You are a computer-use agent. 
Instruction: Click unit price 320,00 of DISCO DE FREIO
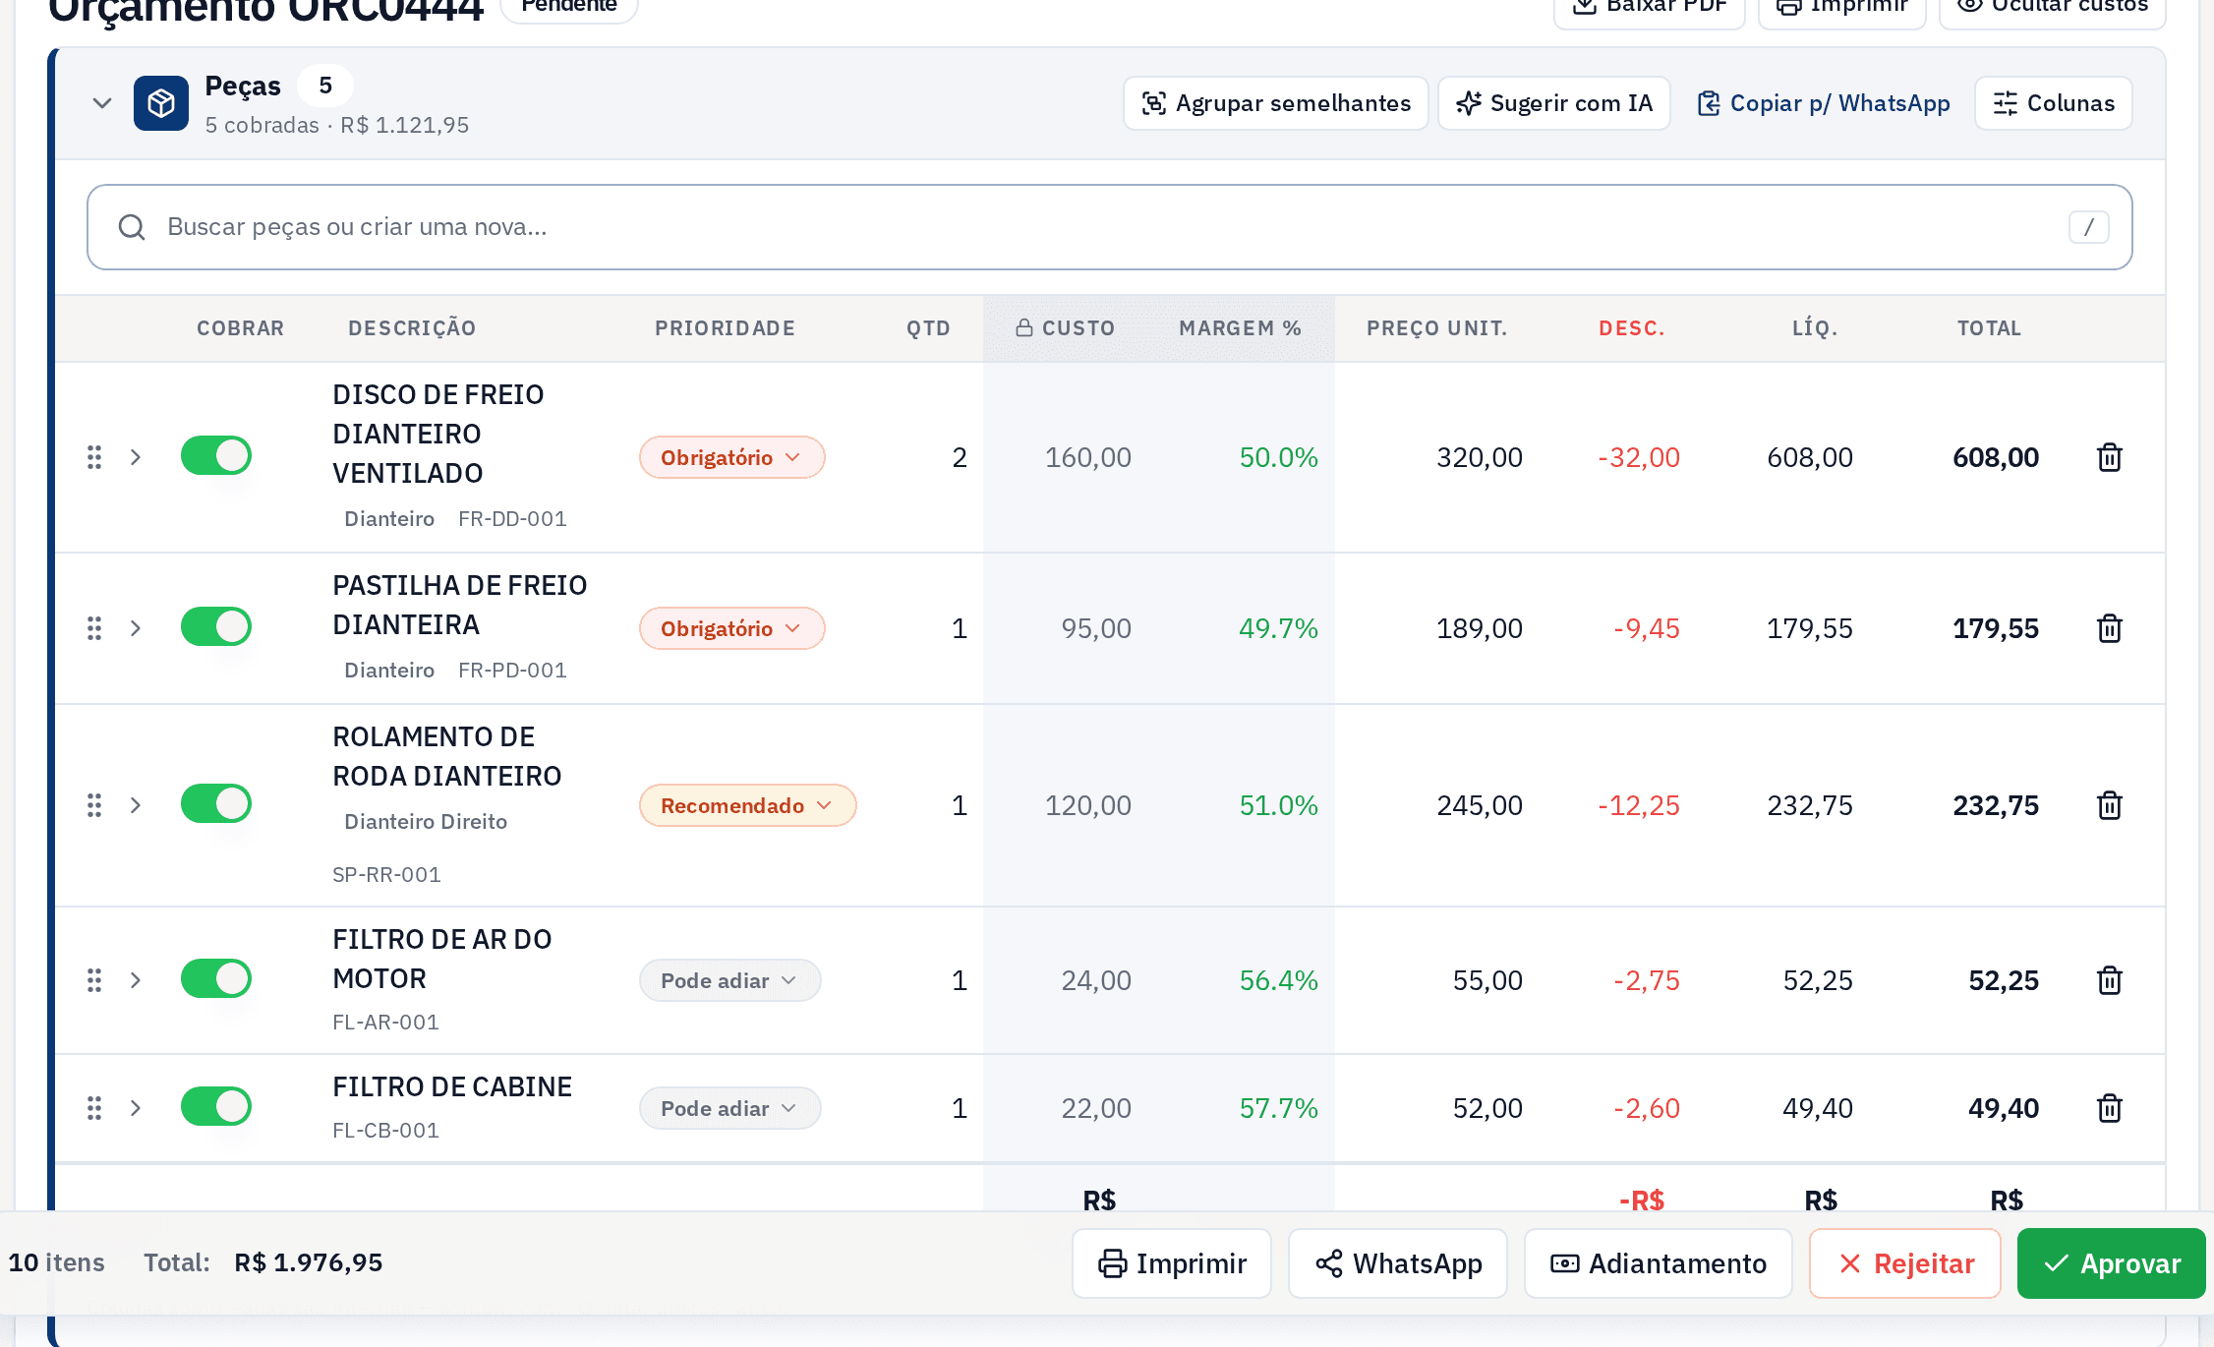click(x=1480, y=457)
